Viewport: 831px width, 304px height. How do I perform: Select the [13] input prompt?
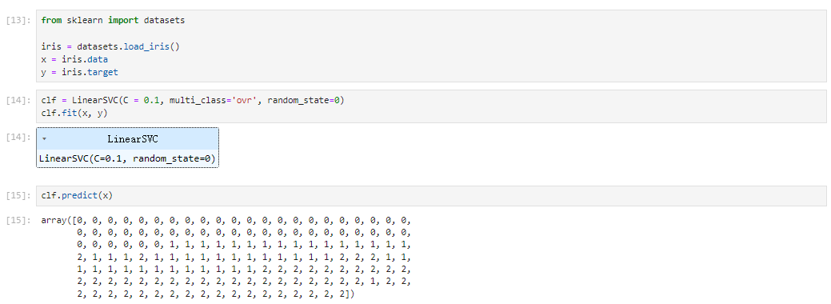(18, 20)
